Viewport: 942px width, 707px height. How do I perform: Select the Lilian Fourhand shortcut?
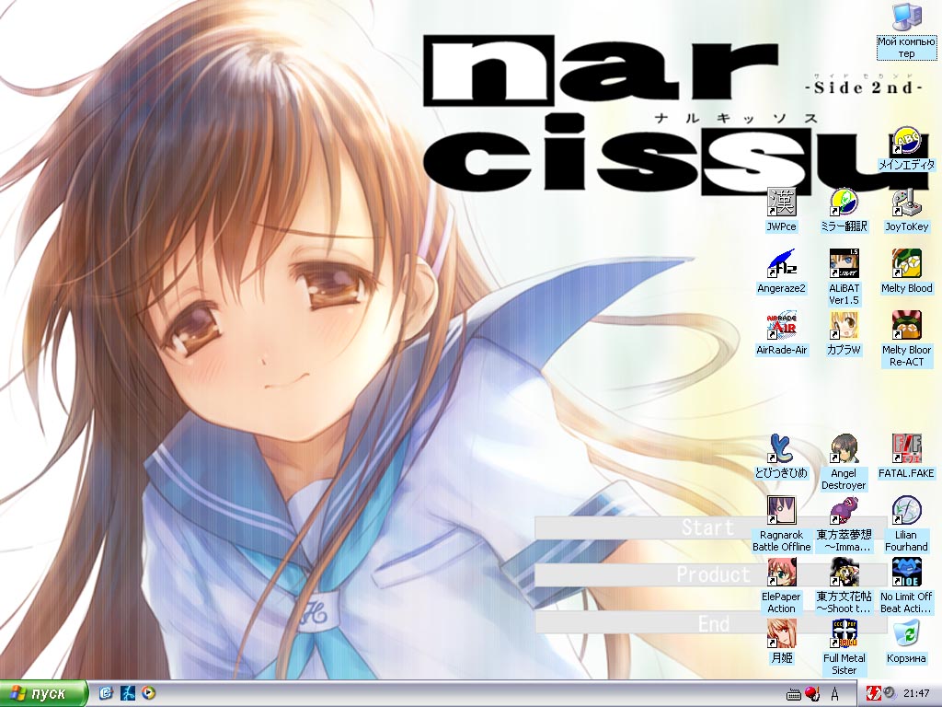906,524
